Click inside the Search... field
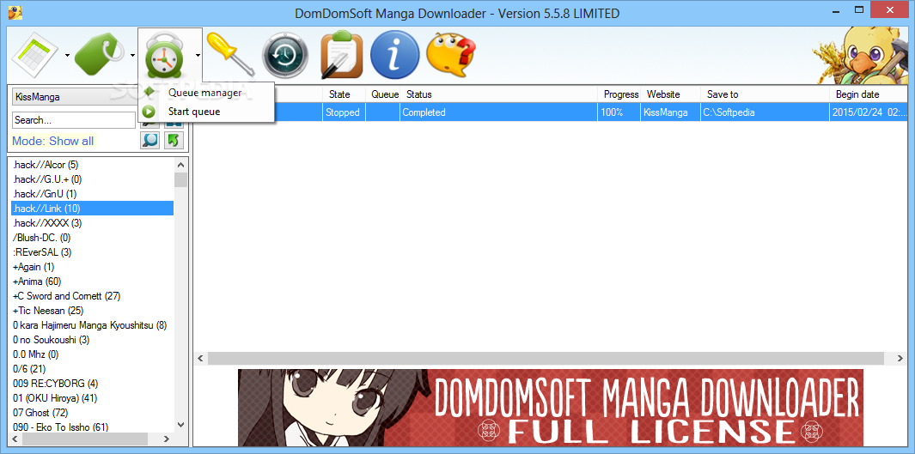 (74, 120)
